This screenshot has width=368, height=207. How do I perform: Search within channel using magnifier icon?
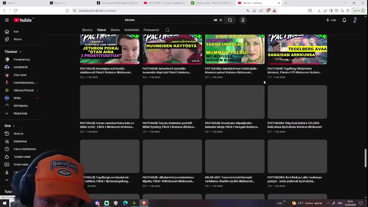tap(167, 30)
